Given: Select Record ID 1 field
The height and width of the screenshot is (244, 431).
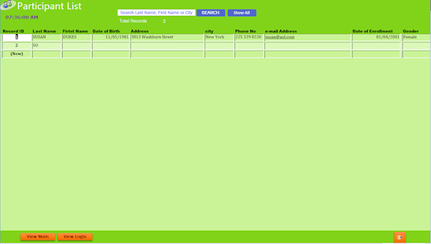Looking at the screenshot, I should coord(16,37).
